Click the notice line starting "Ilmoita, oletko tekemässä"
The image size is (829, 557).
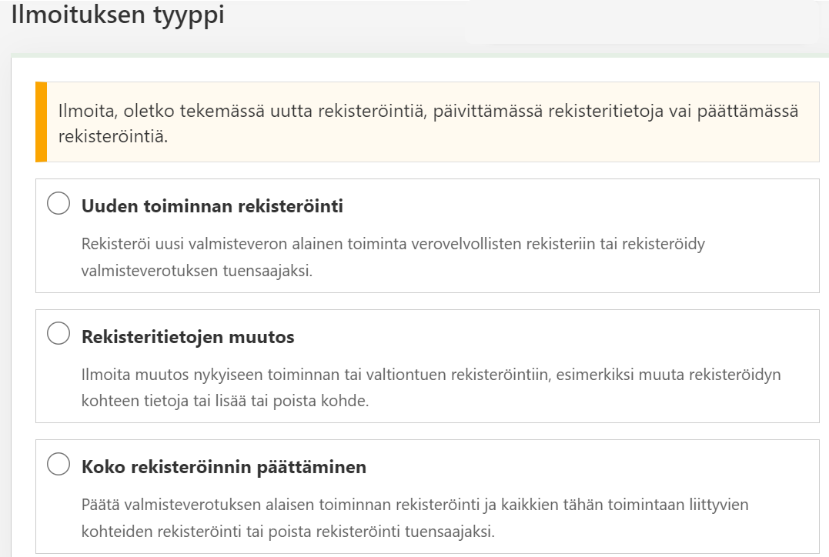tap(428, 111)
